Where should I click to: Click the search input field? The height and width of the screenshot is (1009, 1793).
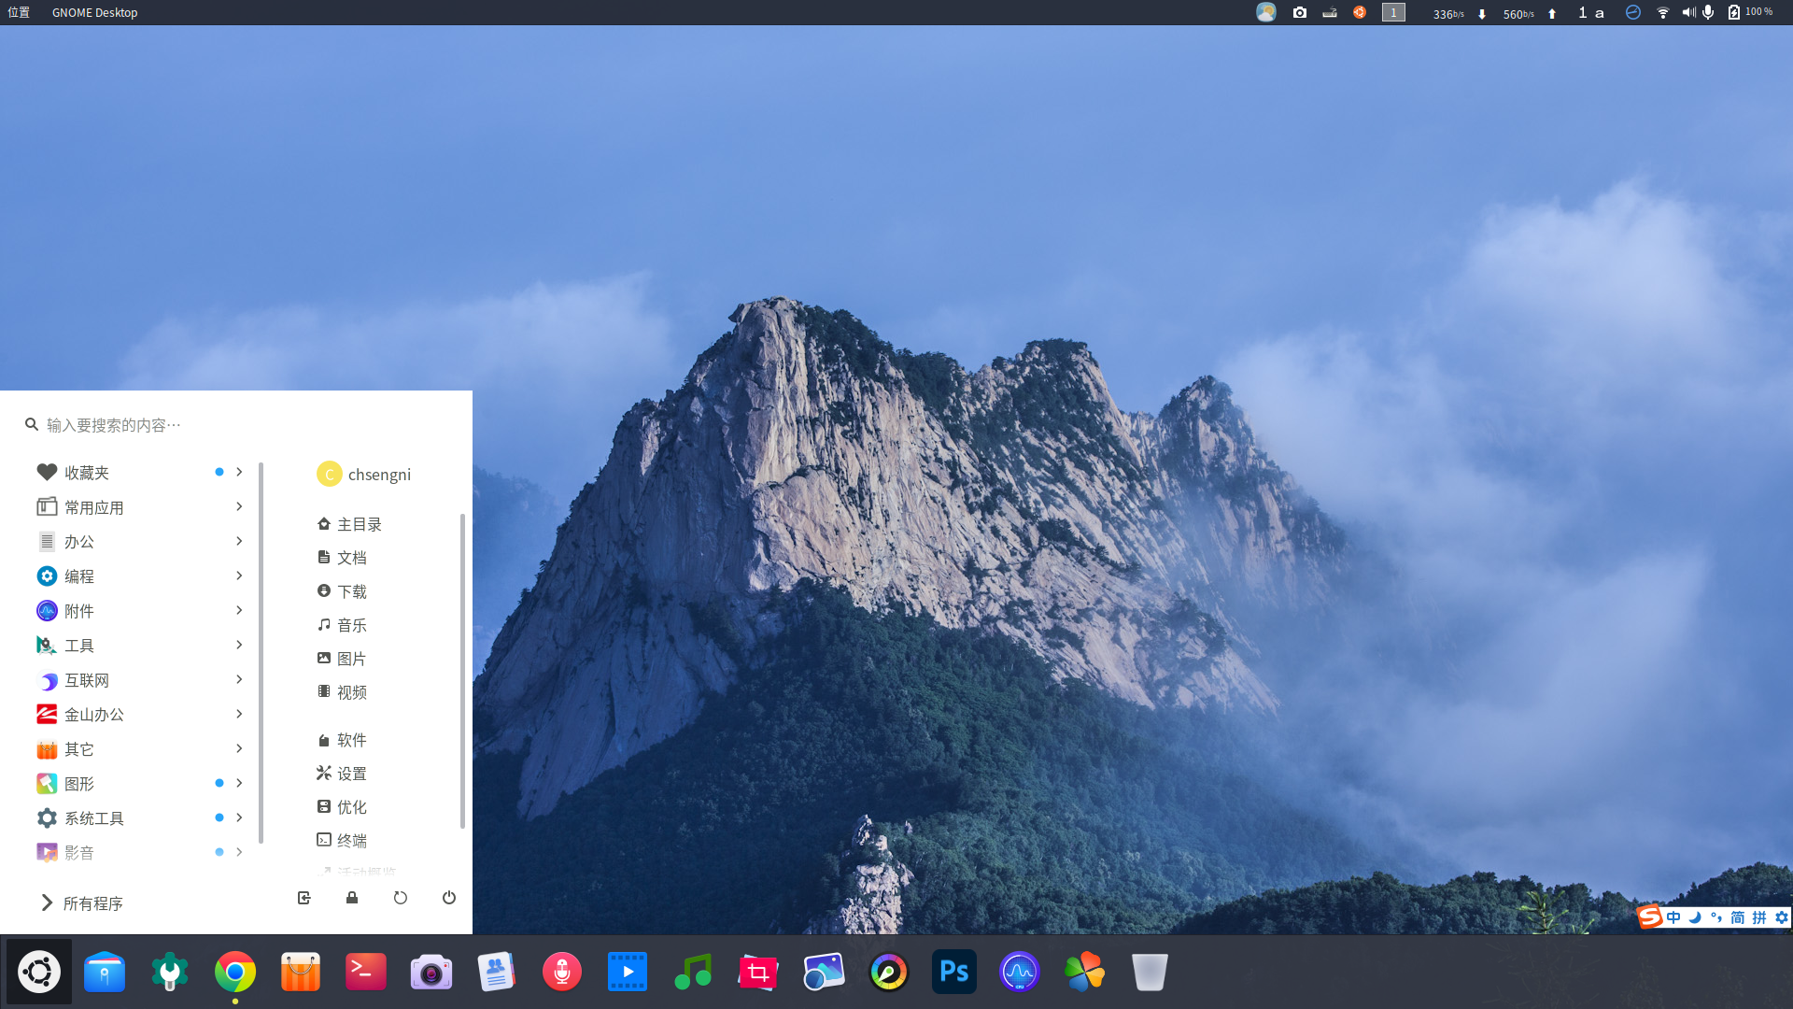click(x=233, y=425)
